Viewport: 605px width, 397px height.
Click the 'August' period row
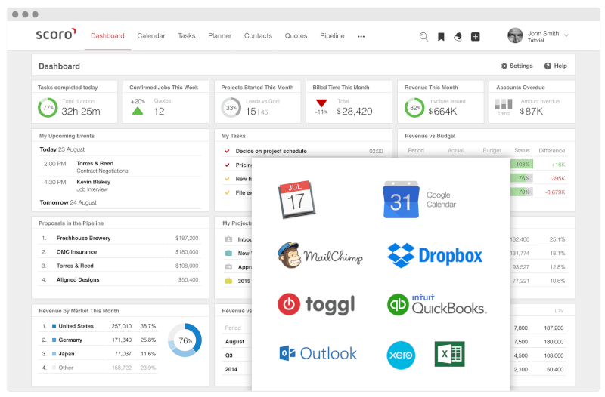pyautogui.click(x=234, y=342)
